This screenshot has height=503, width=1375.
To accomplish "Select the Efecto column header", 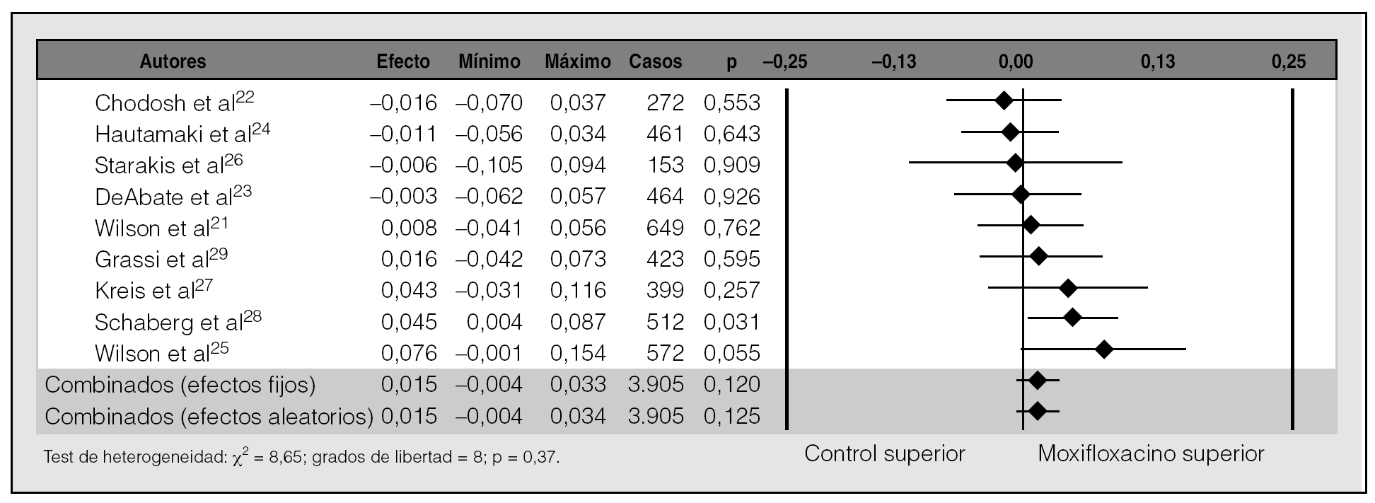I will (403, 62).
